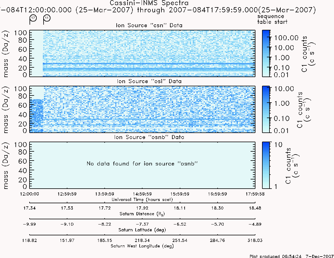Image resolution: width=334 pixels, height=258 pixels.
Task: Click the latitude value -4.89
Action: coord(255,224)
